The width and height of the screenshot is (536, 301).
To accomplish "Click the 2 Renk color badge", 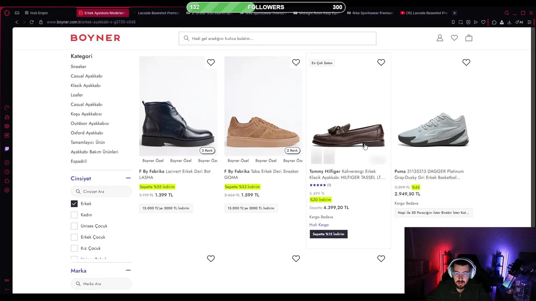I will click(292, 150).
